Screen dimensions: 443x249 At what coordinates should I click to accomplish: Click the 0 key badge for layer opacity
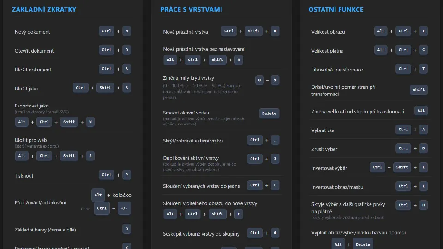(x=259, y=80)
